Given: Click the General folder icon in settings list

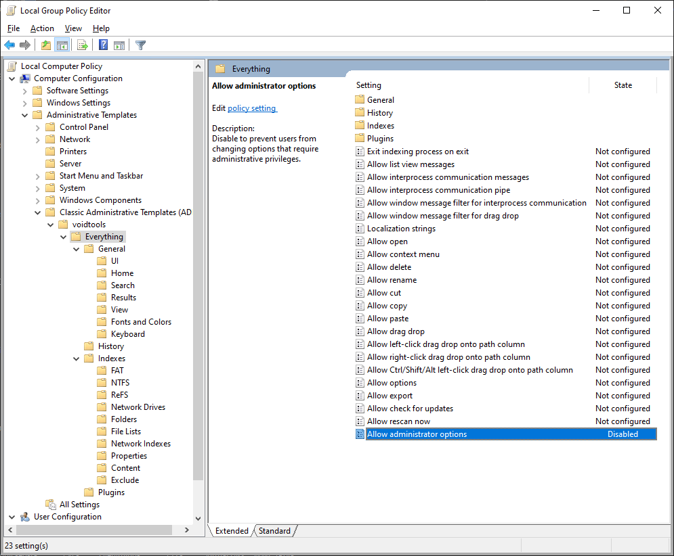Looking at the screenshot, I should coord(360,99).
